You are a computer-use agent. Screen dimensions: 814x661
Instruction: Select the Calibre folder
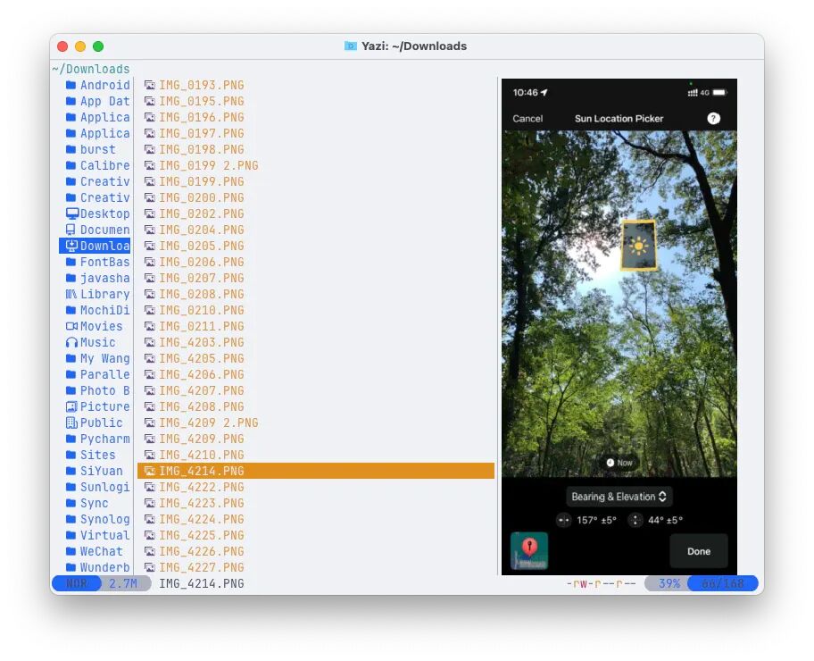pyautogui.click(x=97, y=165)
